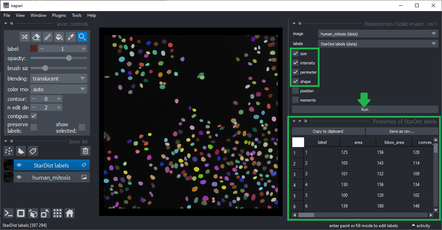Hide the StarDist labels layer
This screenshot has height=230, width=442.
tap(19, 165)
